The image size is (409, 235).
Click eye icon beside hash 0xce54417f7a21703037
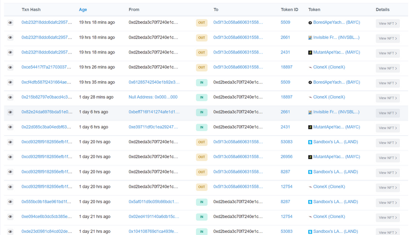coord(10,67)
